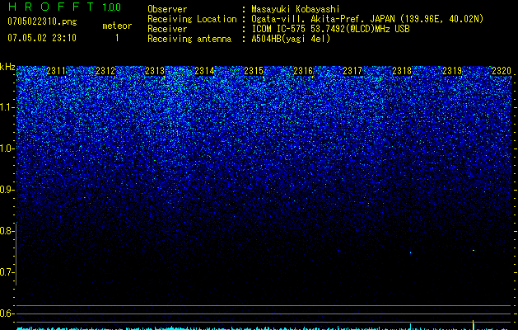Click the bright meteor echo dot near 2319
The width and height of the screenshot is (518, 330).
click(474, 250)
